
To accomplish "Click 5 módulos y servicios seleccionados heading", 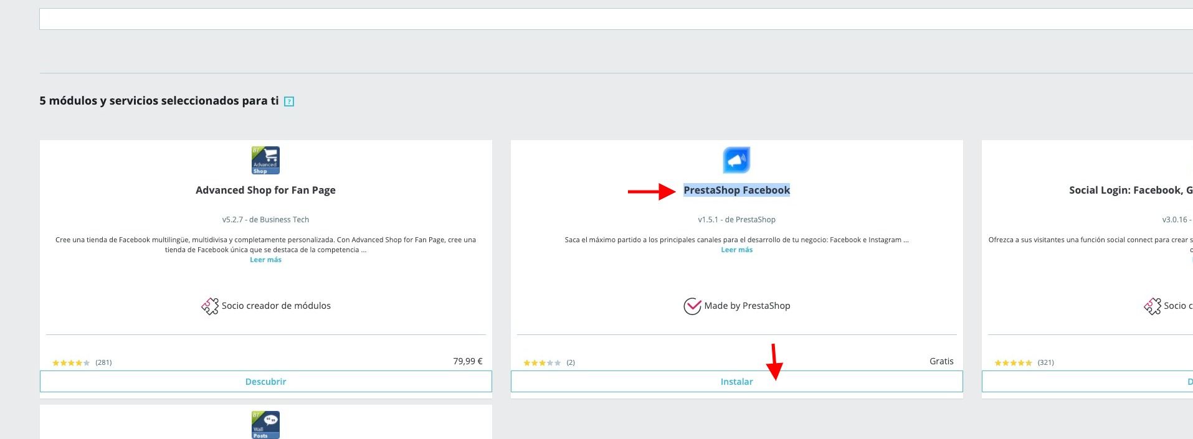I will pos(159,101).
